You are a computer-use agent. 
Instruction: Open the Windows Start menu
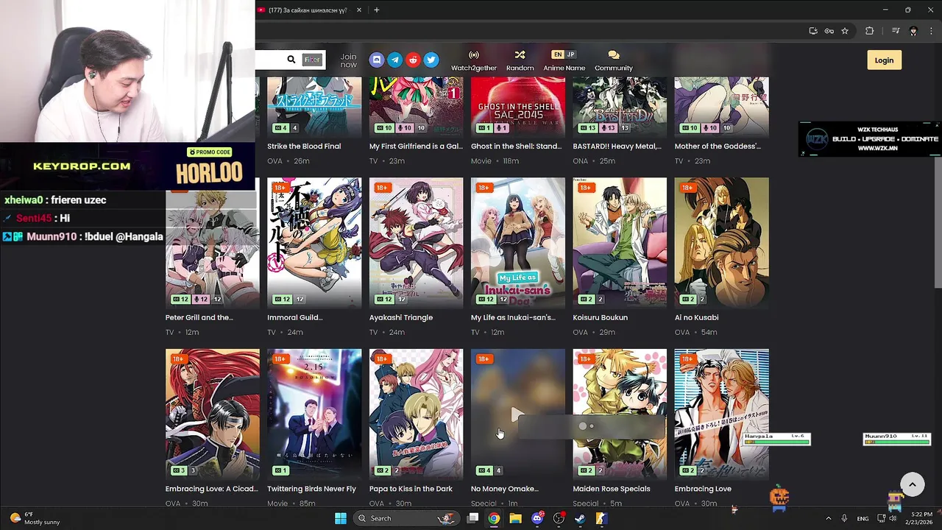pyautogui.click(x=341, y=518)
